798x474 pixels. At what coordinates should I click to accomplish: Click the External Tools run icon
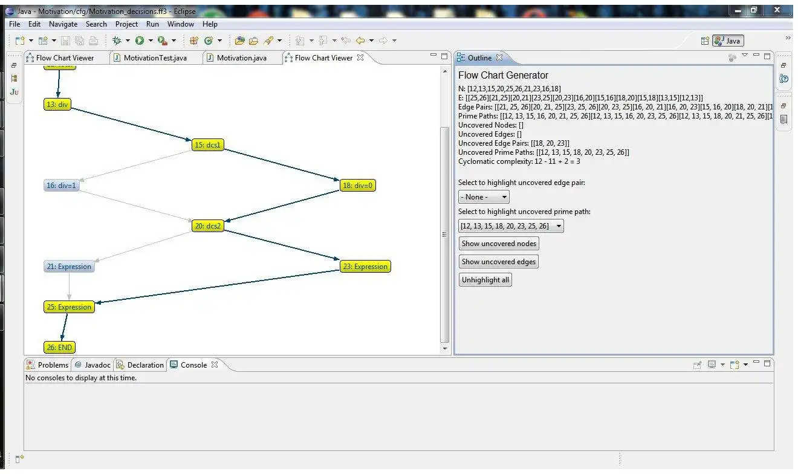162,41
